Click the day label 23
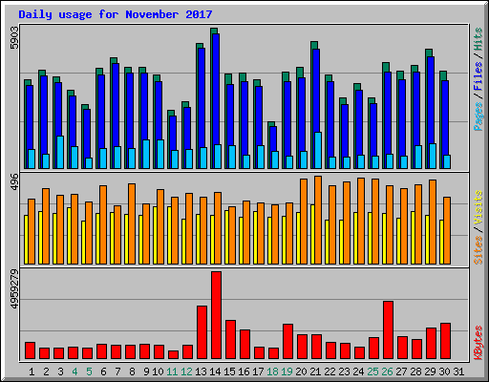489x382 pixels. pos(344,371)
